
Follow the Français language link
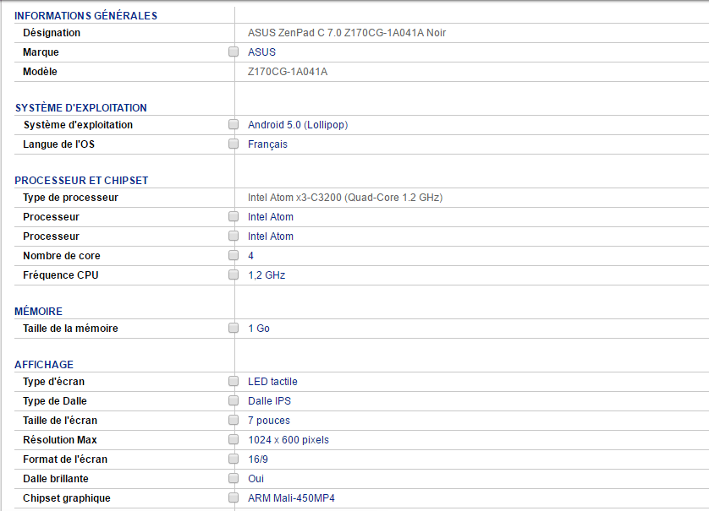click(267, 144)
